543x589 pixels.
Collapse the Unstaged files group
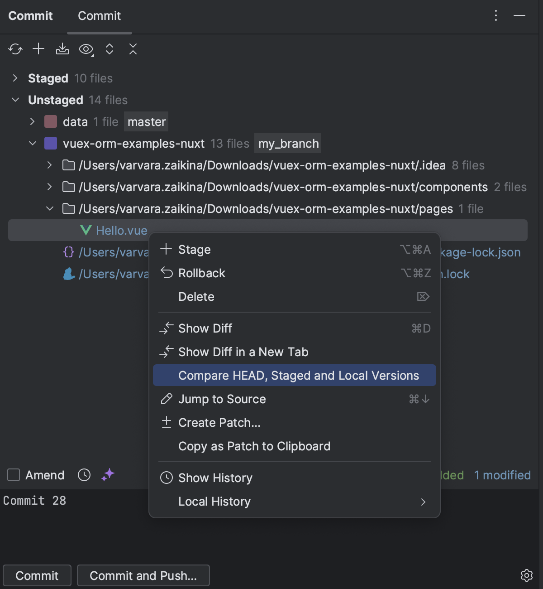(x=15, y=100)
